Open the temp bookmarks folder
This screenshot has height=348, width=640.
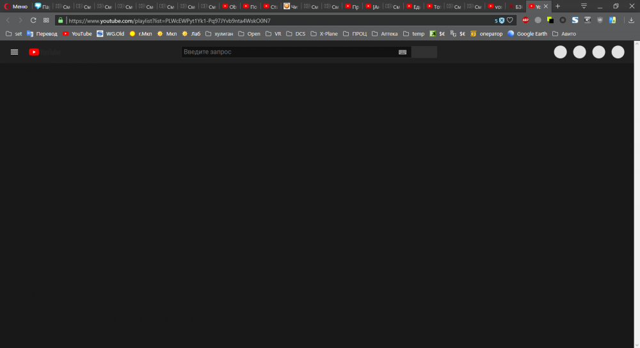coord(414,34)
